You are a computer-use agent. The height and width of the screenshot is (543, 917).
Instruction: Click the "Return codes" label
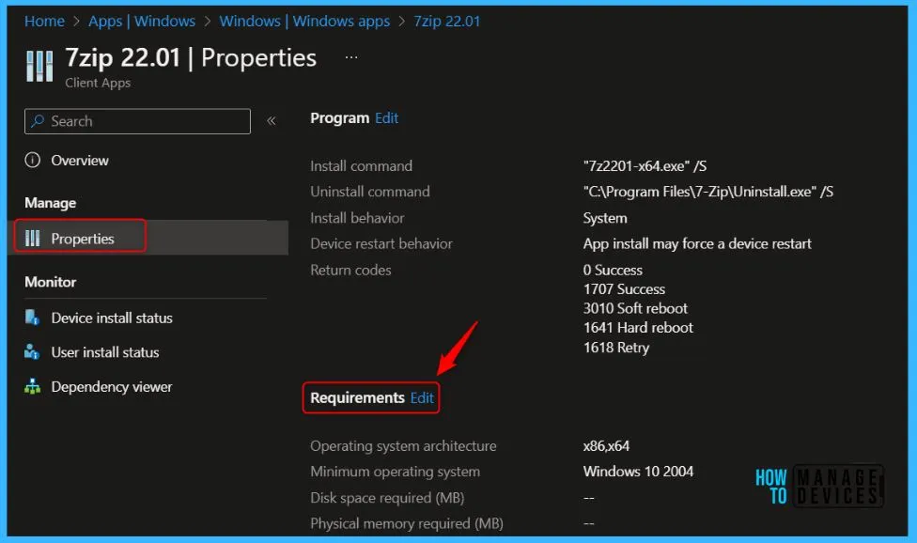(350, 270)
